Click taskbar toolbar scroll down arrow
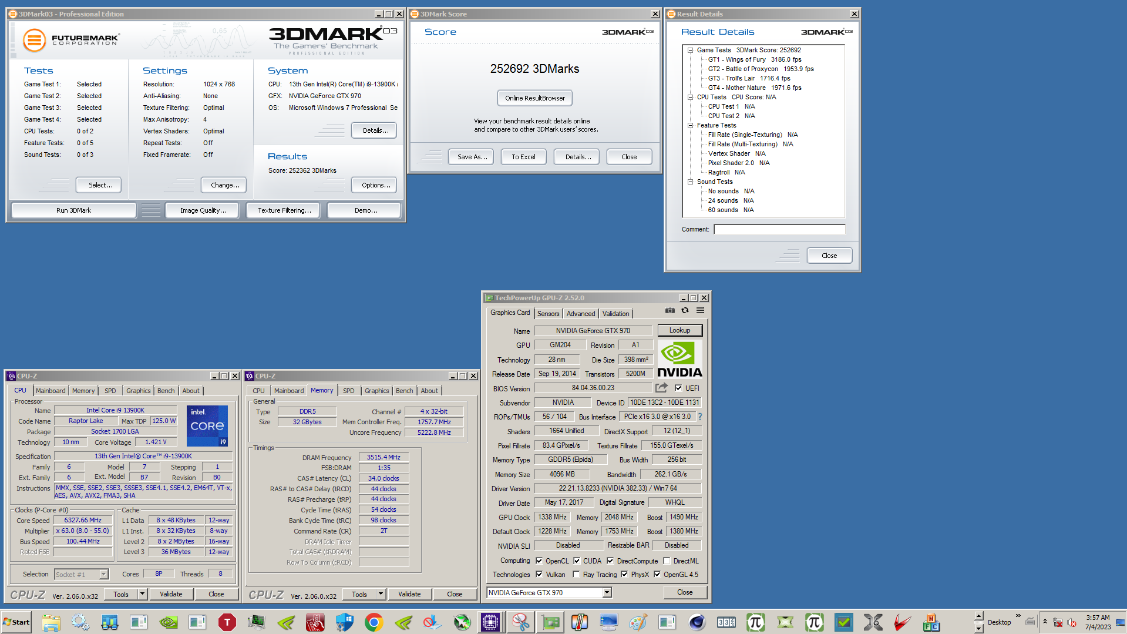The image size is (1127, 634). coord(978,628)
